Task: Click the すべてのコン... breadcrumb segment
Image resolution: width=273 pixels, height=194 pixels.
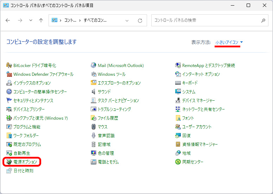Action: pos(95,20)
